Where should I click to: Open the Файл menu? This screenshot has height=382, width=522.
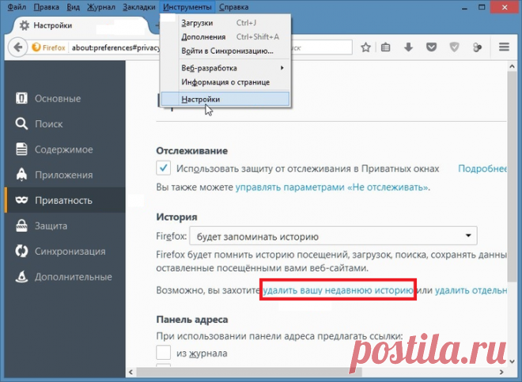(17, 7)
